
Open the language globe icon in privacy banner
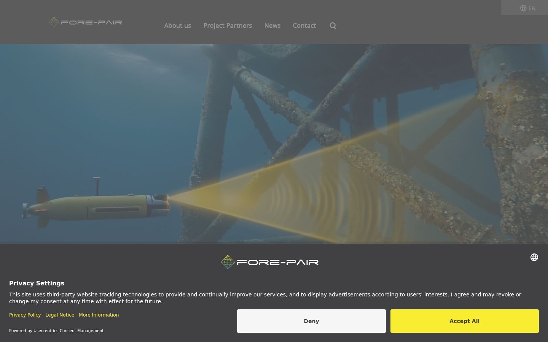(x=534, y=257)
